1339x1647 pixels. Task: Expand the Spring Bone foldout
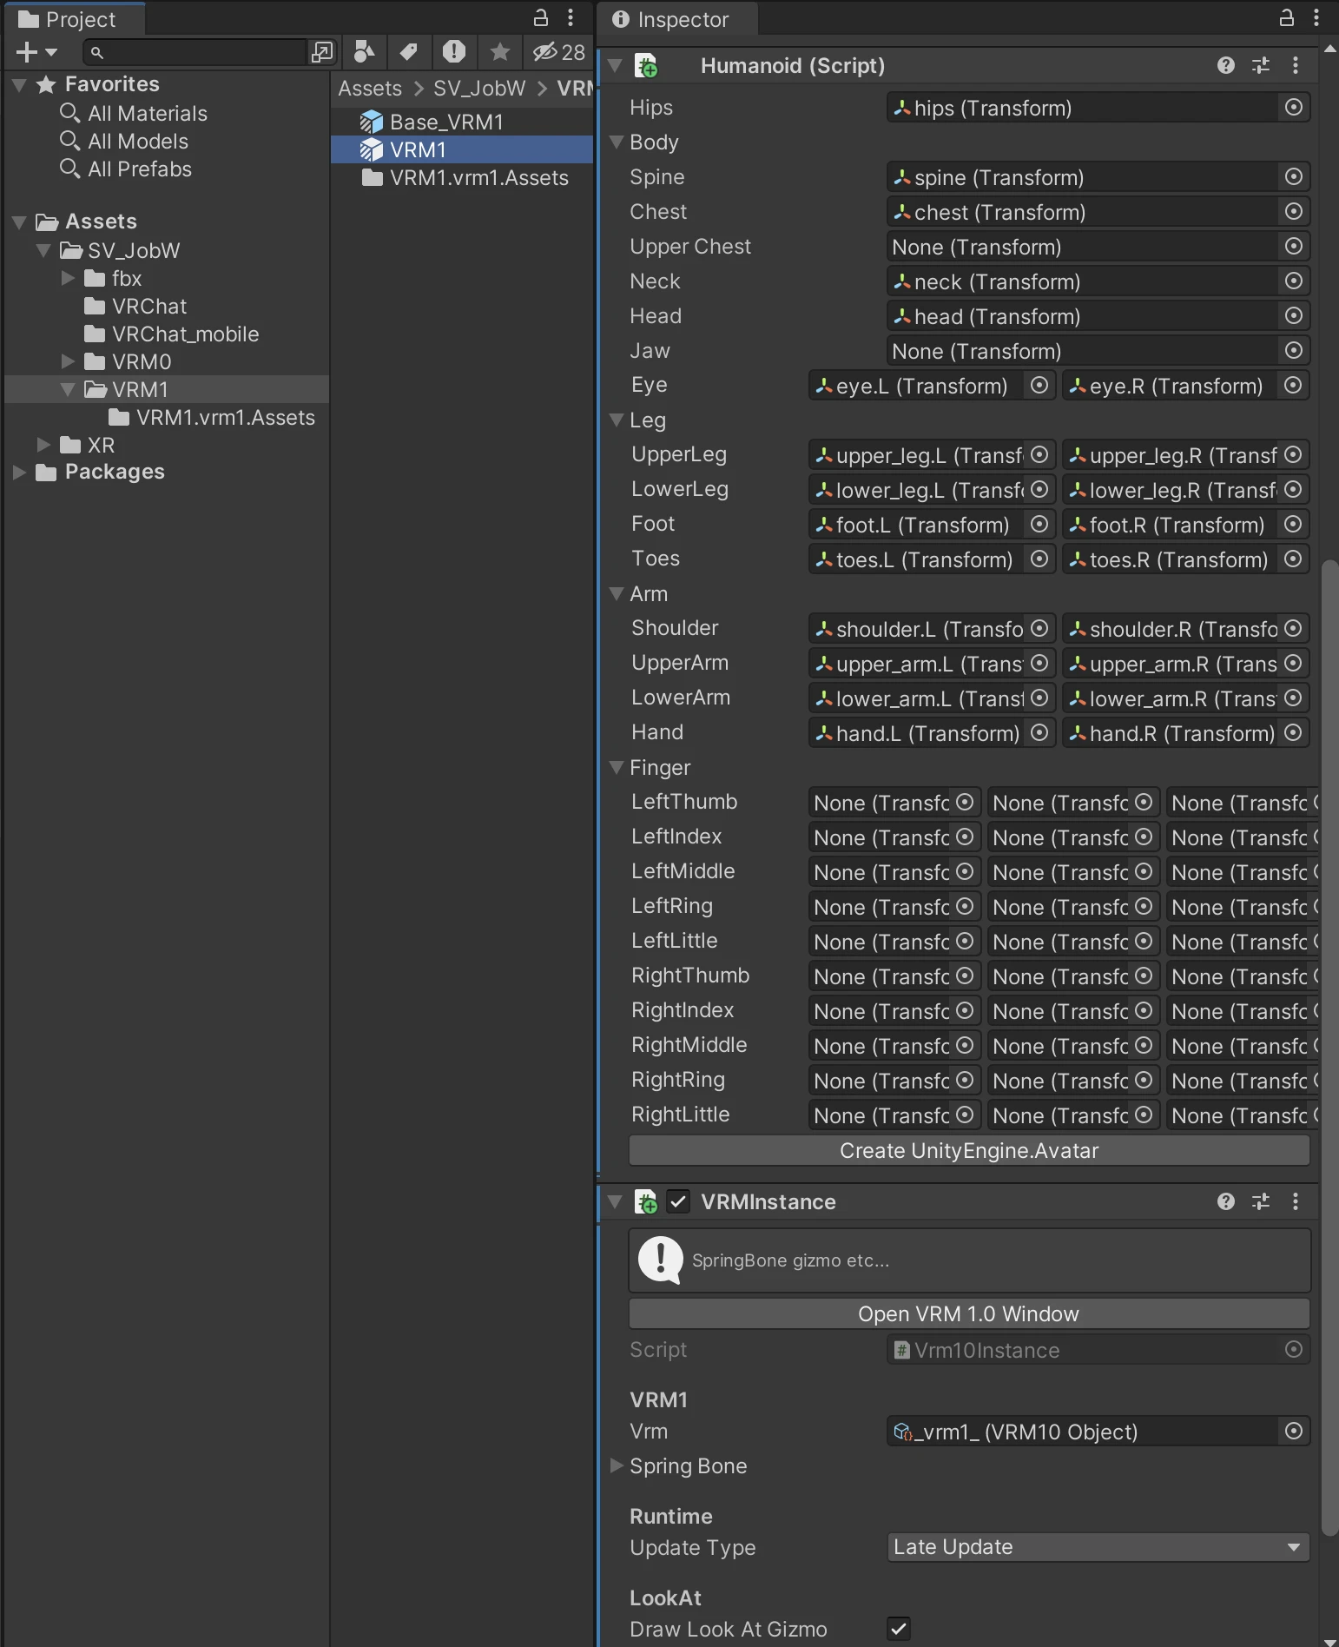point(617,1466)
